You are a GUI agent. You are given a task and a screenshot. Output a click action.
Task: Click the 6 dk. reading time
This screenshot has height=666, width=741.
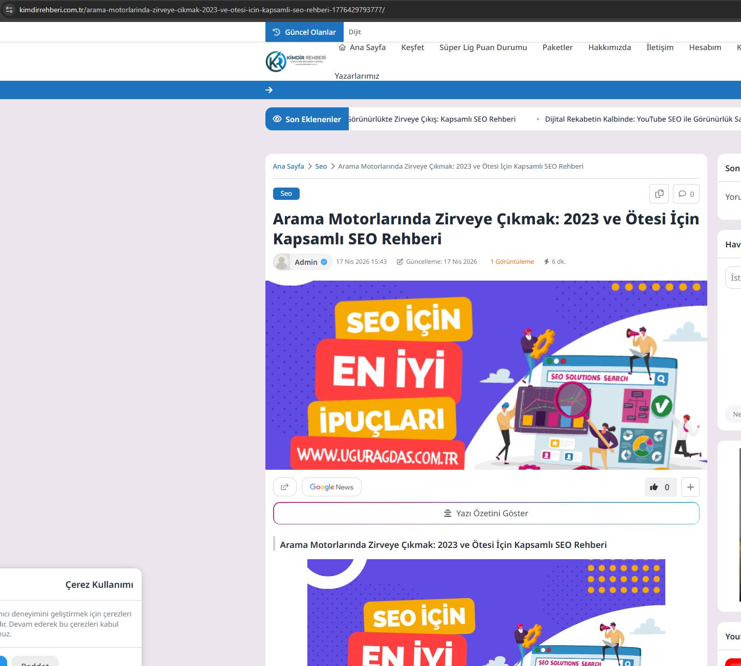[x=555, y=262]
